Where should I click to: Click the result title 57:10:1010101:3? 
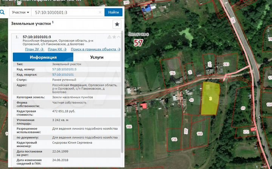click(37, 37)
